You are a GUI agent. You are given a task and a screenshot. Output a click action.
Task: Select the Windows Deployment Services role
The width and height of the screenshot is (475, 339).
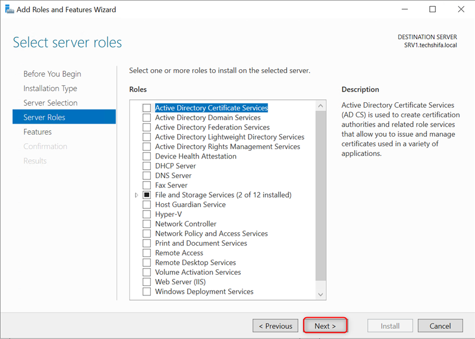click(x=148, y=292)
